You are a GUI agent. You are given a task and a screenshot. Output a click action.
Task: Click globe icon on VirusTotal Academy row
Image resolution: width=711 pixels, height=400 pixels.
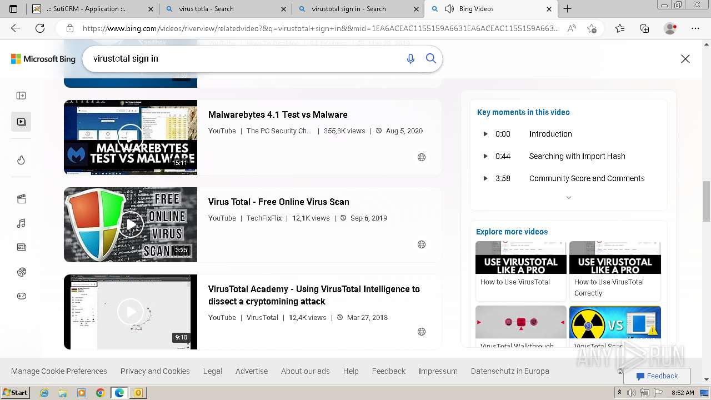(x=422, y=332)
